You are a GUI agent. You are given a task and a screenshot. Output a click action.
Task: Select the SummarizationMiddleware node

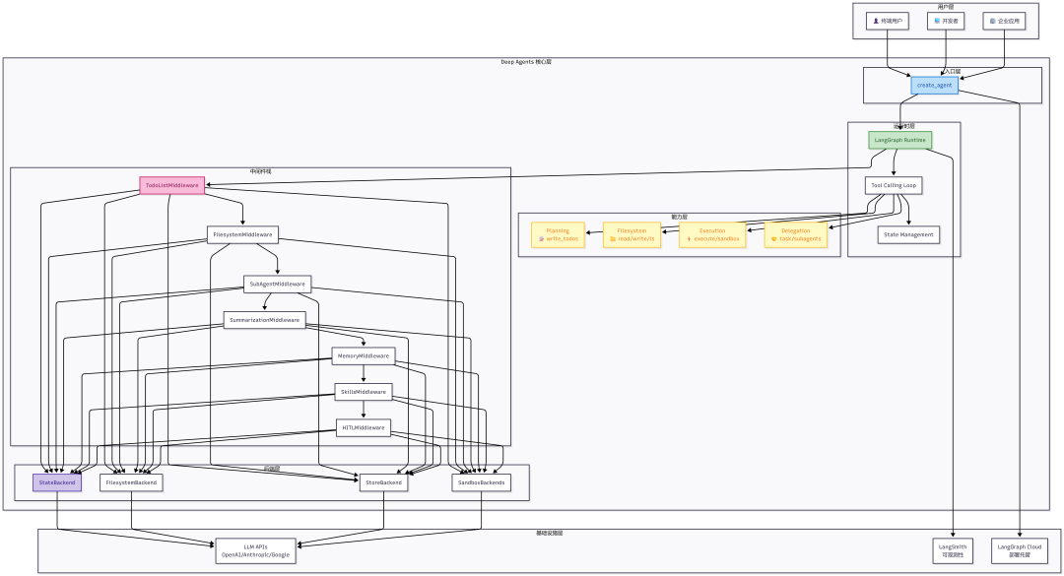click(265, 320)
